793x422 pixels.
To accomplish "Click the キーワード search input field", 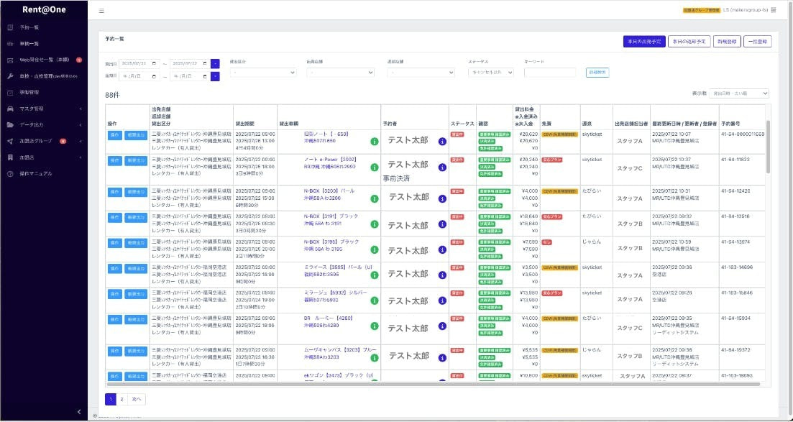I will point(549,73).
